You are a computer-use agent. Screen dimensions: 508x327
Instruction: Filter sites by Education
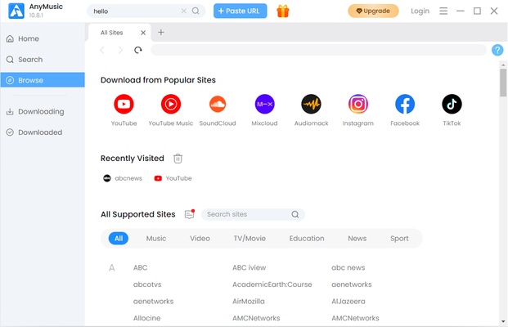point(307,238)
